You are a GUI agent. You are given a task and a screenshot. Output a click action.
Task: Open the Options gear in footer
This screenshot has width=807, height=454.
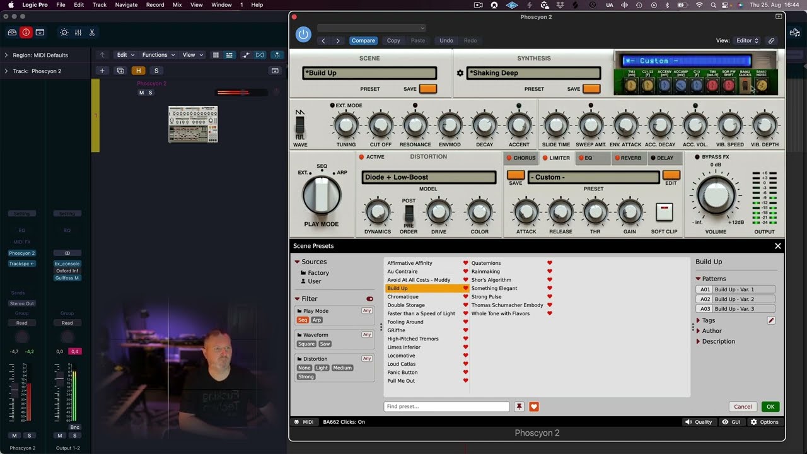click(x=764, y=422)
